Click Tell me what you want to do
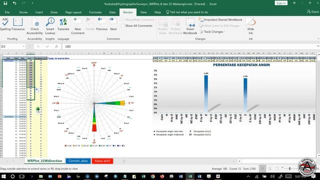The width and height of the screenshot is (320, 180). 187,12
